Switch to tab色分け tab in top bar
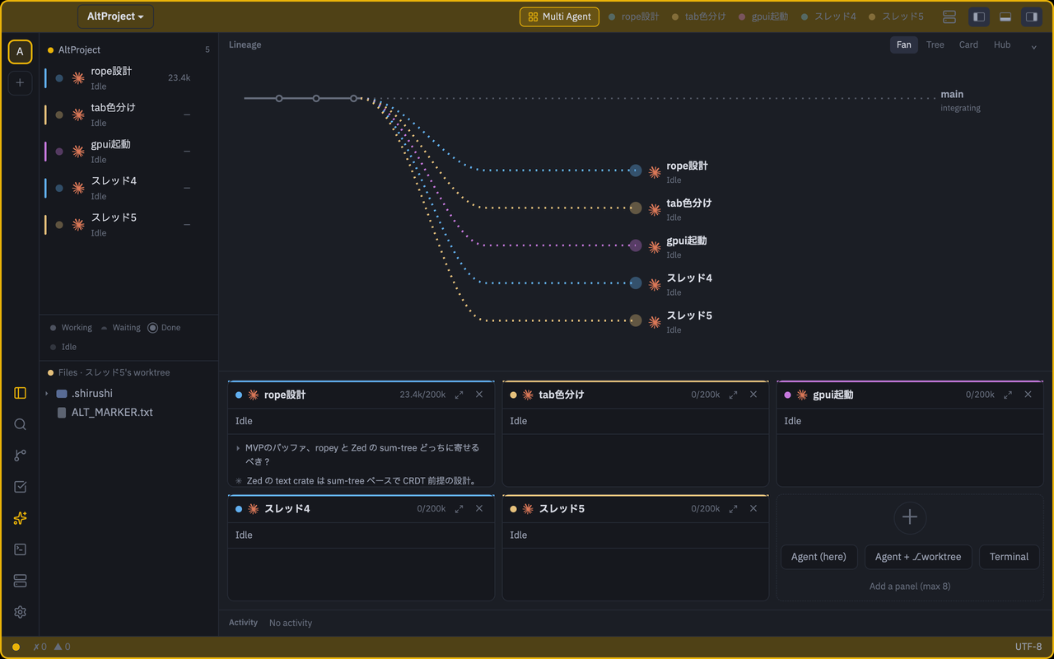Viewport: 1054px width, 659px height. (x=698, y=16)
